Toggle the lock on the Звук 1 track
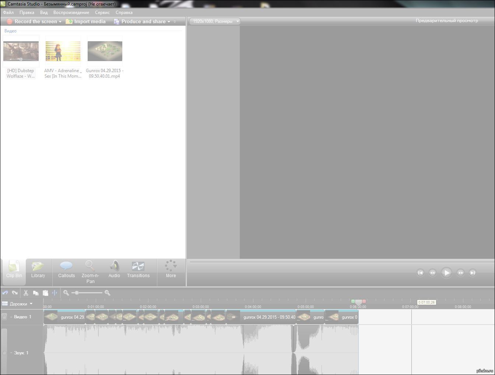The height and width of the screenshot is (375, 495). (4, 353)
